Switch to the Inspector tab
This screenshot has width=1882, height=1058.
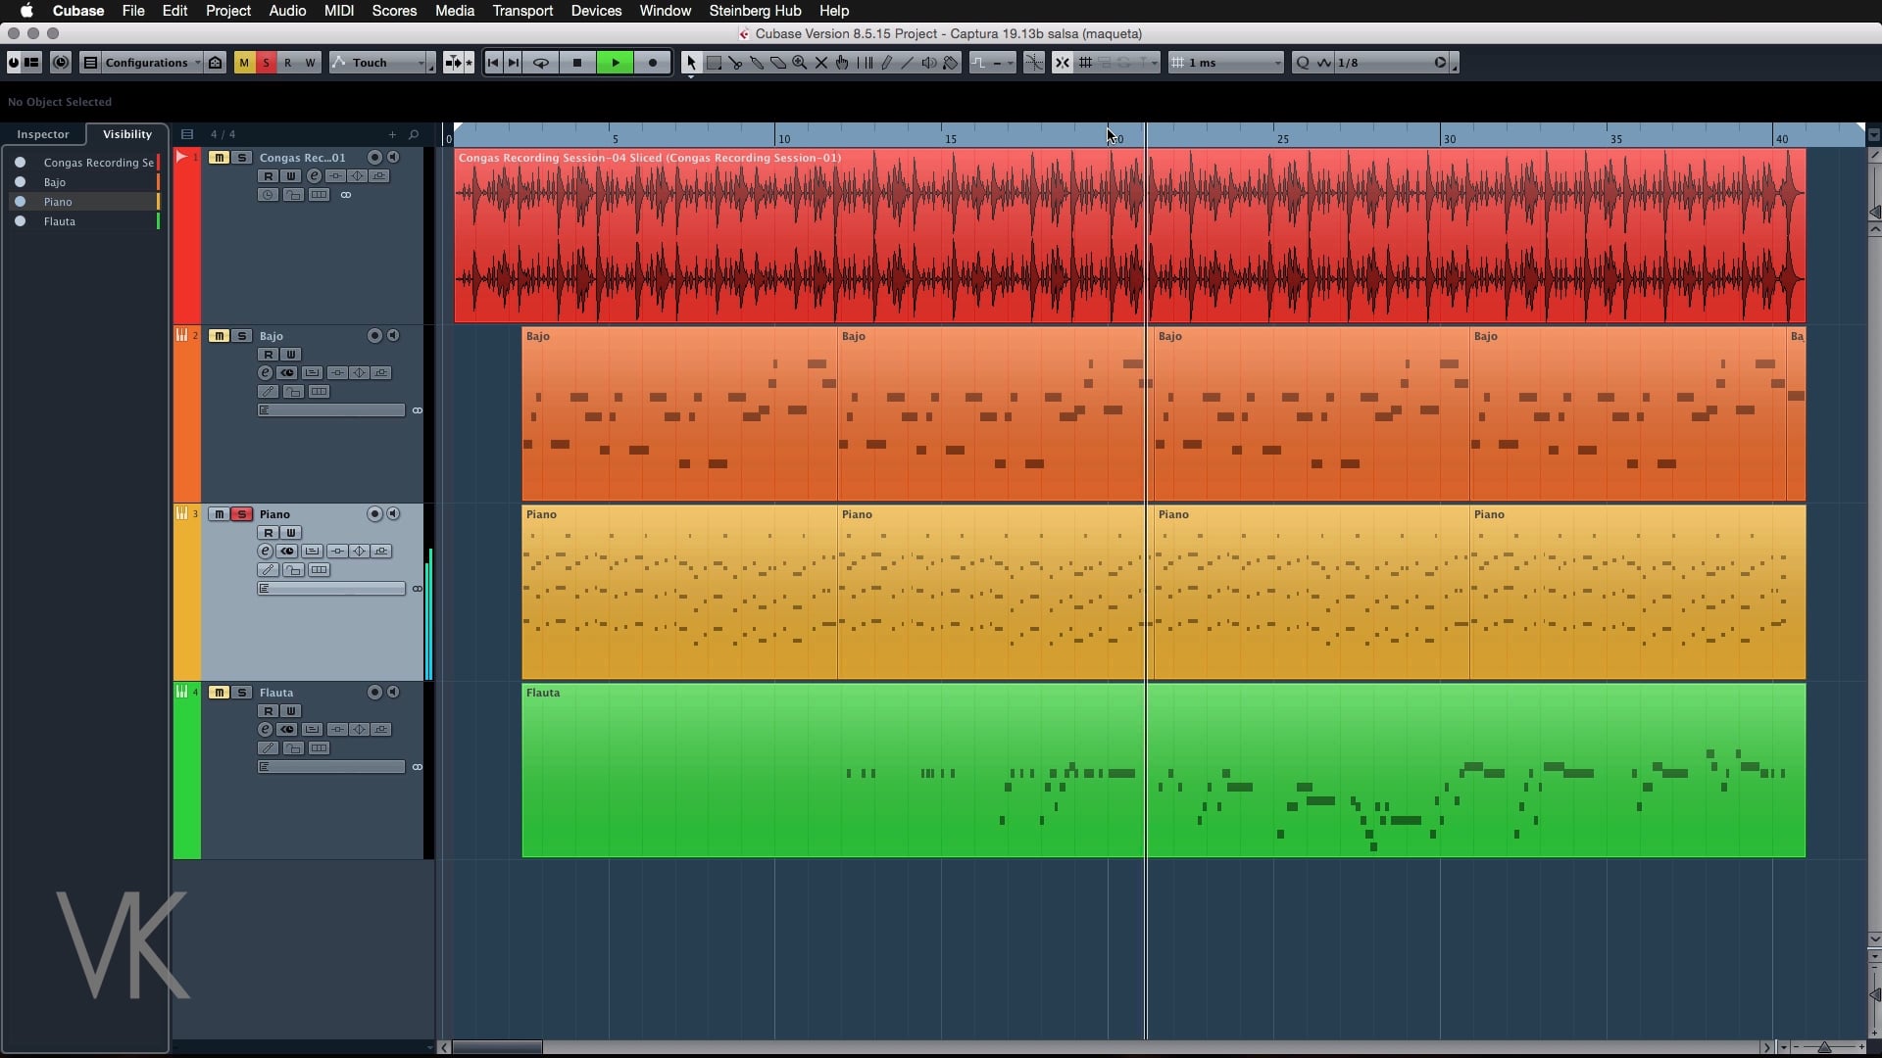pyautogui.click(x=43, y=134)
